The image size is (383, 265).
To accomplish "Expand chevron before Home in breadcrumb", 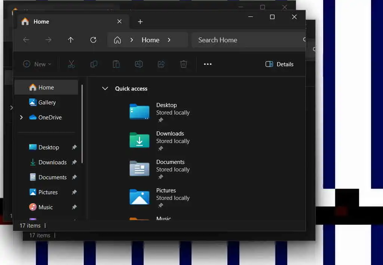I will coord(132,40).
